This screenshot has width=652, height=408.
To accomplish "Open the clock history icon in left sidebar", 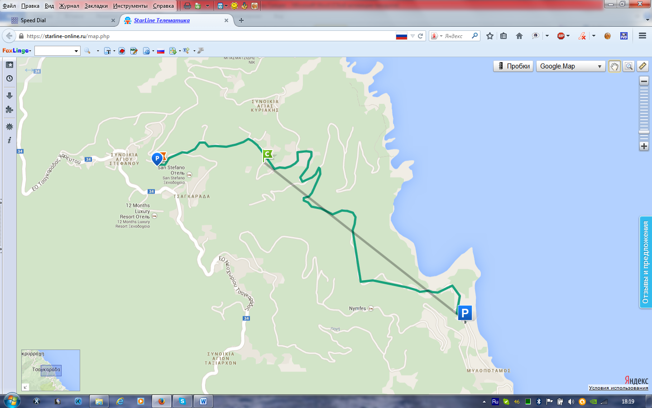I will pyautogui.click(x=10, y=78).
